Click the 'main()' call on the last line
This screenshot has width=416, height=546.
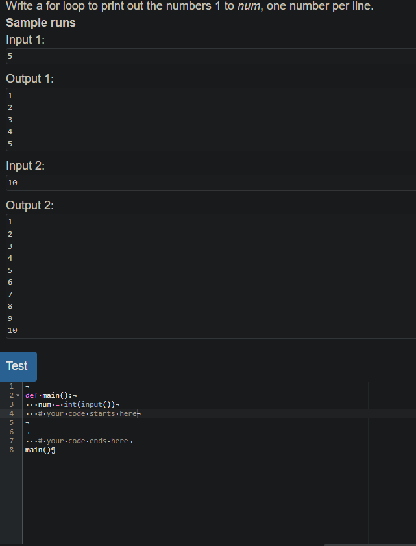pos(38,450)
